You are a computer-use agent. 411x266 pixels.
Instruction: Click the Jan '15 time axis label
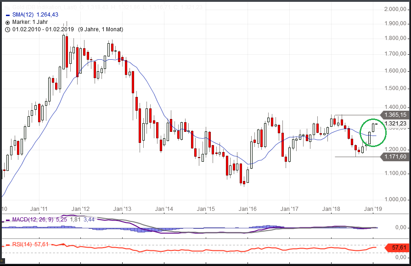coord(206,209)
